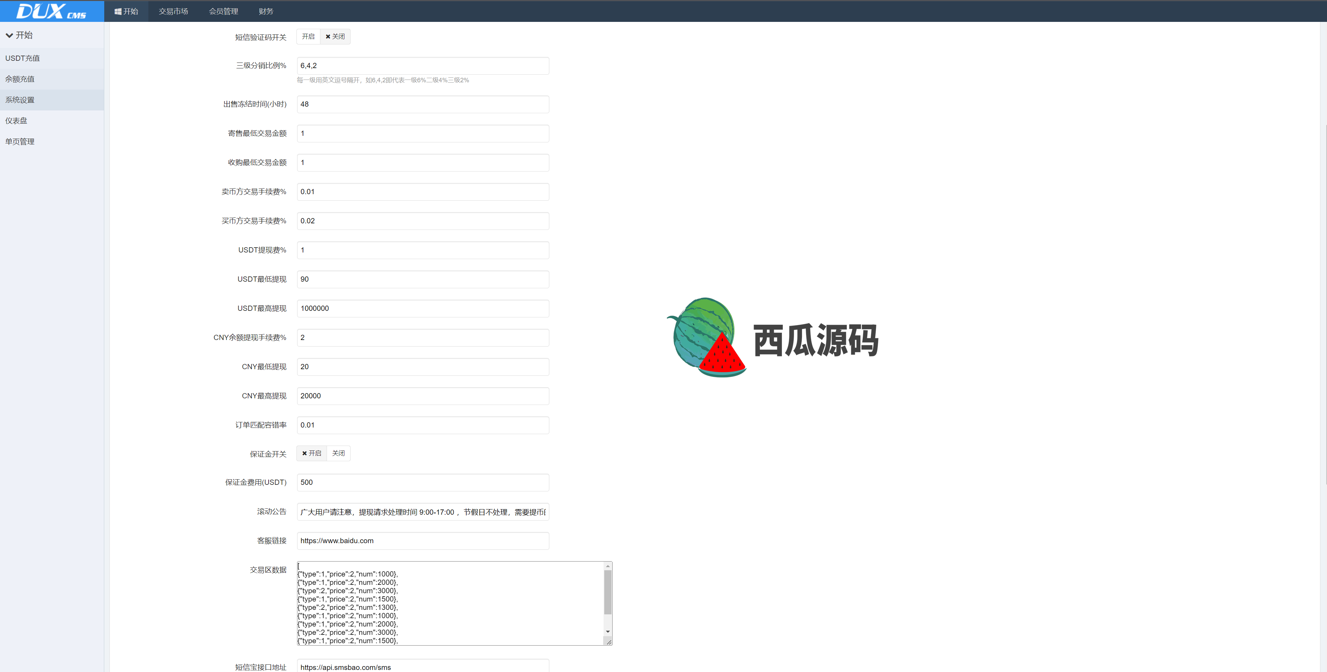Open the 会员管理 menu
1327x672 pixels.
point(223,11)
